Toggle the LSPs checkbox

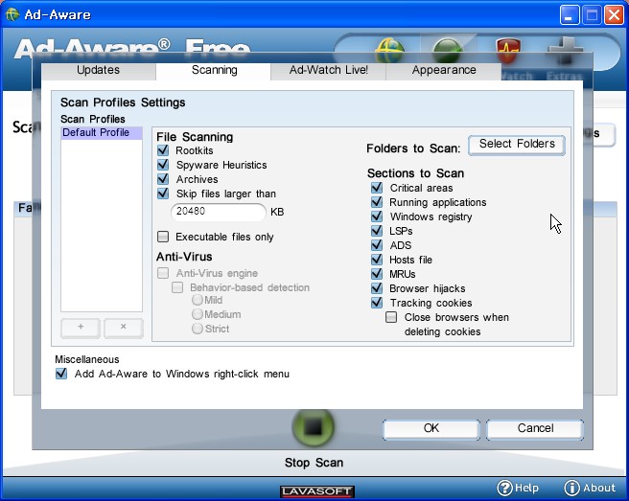(377, 231)
